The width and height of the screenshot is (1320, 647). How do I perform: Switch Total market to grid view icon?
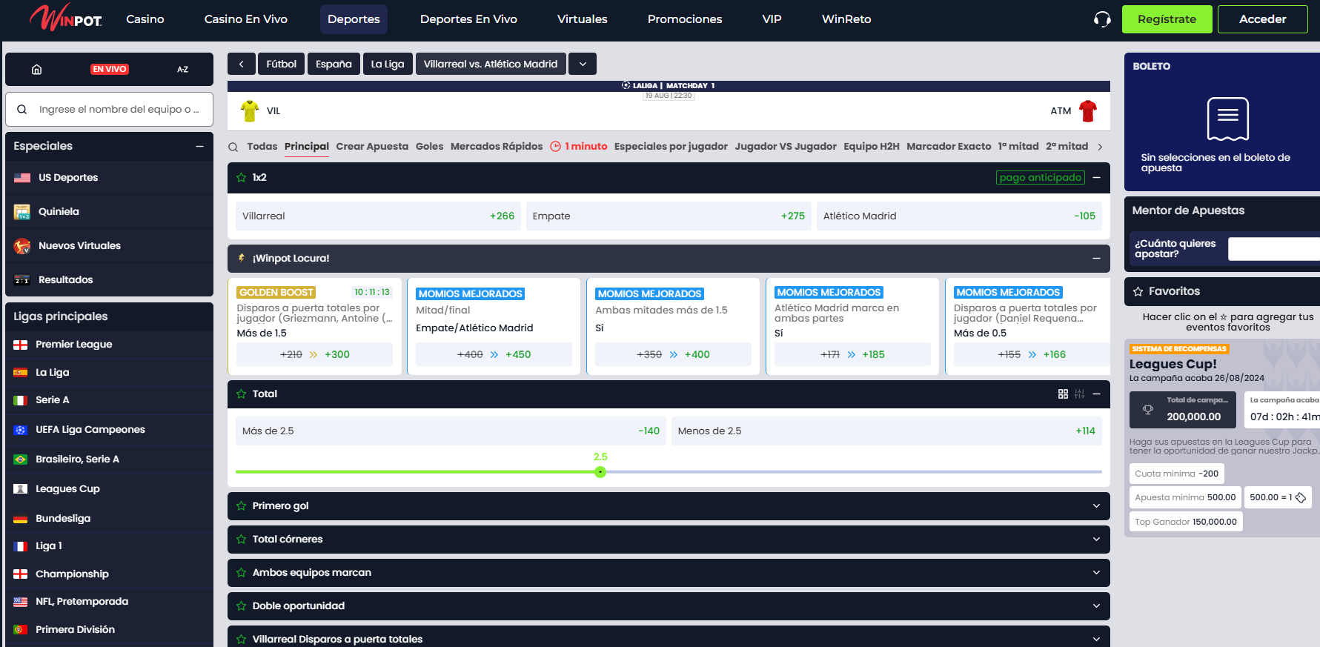pyautogui.click(x=1063, y=394)
